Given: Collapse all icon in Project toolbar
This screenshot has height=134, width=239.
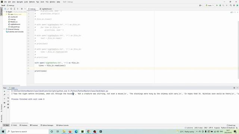Looking at the screenshot, I should click(x=18, y=9).
